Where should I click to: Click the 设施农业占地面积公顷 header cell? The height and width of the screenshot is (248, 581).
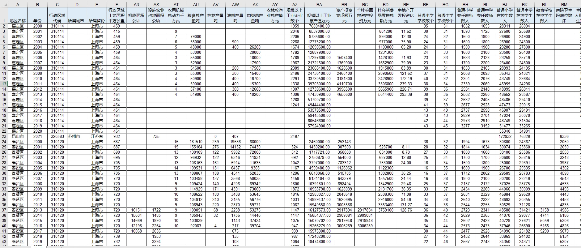pyautogui.click(x=156, y=15)
